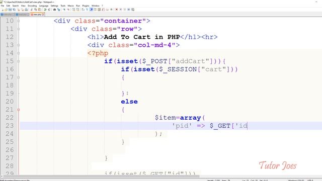Click the Cut toolbar icon

pyautogui.click(x=31, y=10)
